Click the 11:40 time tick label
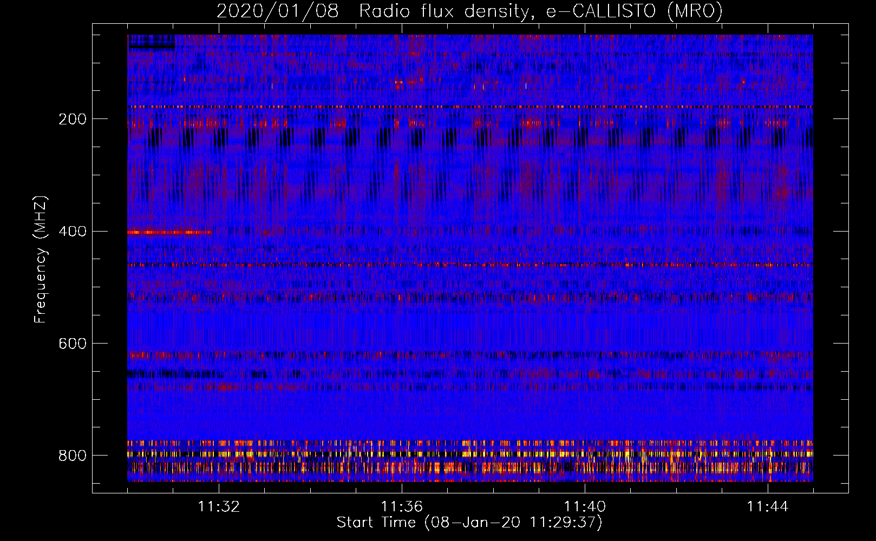Viewport: 876px width, 541px height. point(585,507)
